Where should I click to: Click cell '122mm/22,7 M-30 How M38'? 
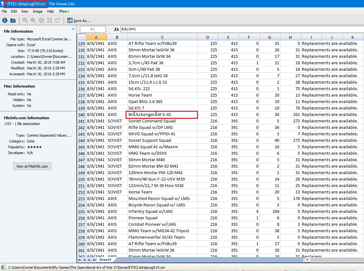pos(162,185)
